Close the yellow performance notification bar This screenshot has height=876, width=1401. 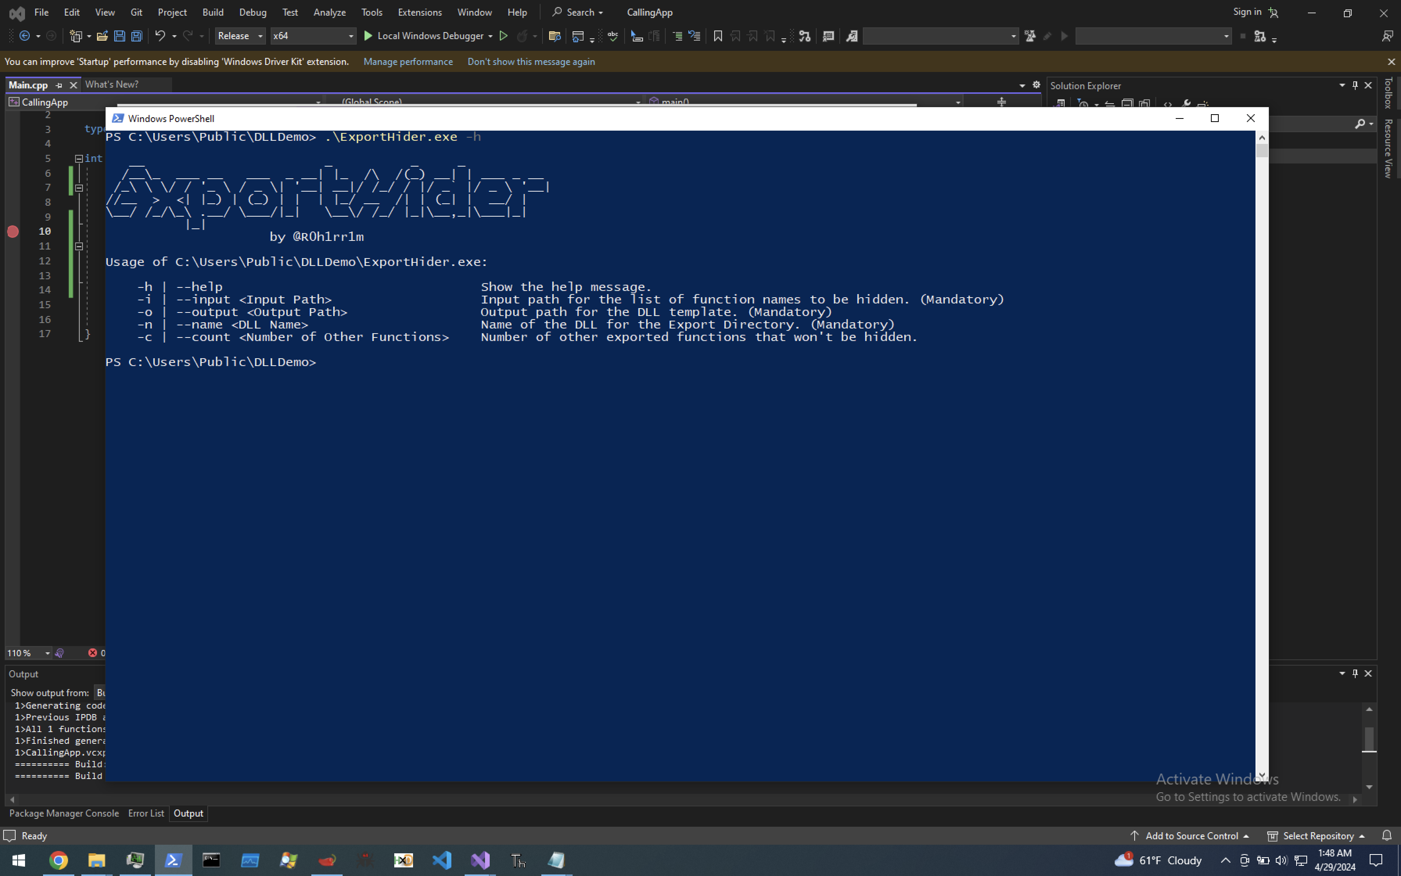[x=1390, y=61]
